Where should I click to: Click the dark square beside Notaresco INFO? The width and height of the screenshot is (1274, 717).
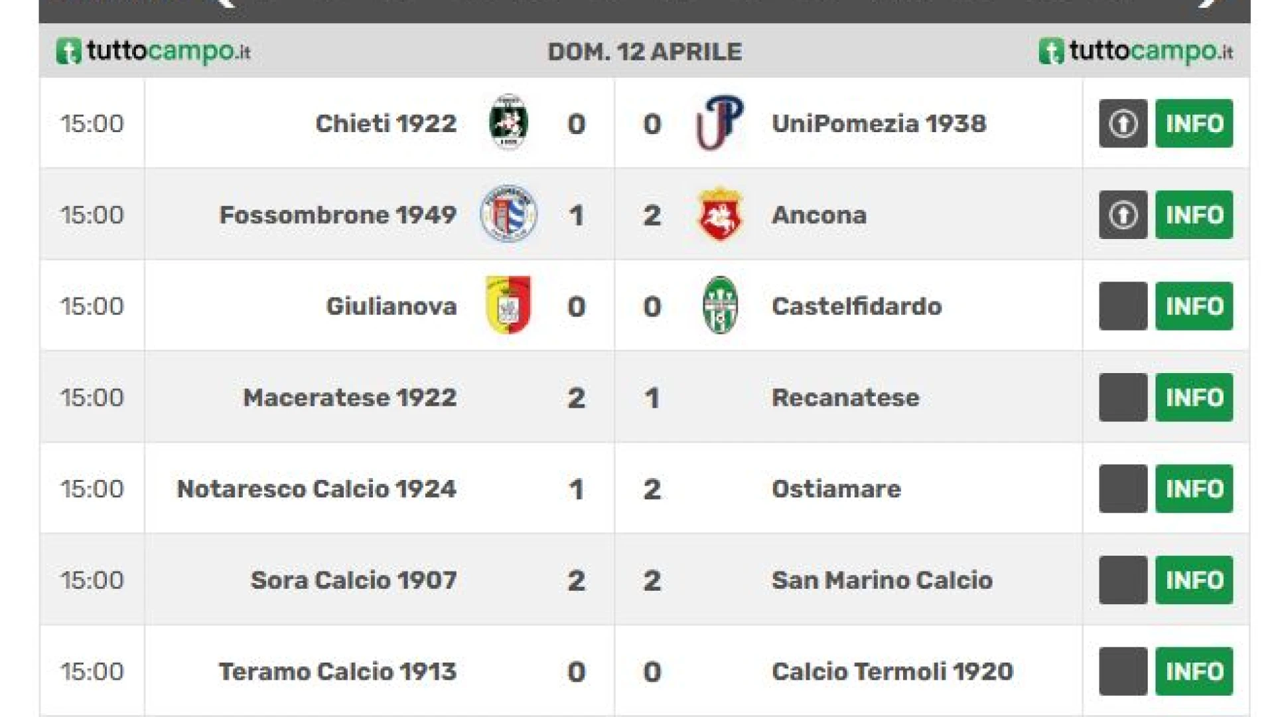[x=1123, y=489]
